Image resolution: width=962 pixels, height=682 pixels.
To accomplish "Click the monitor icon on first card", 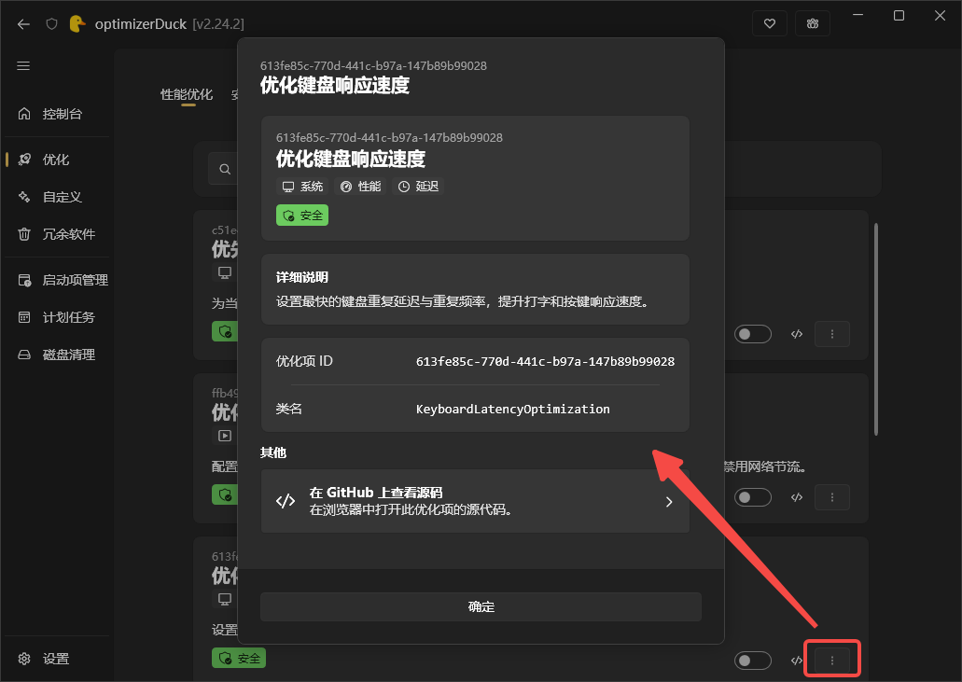I will tap(225, 273).
